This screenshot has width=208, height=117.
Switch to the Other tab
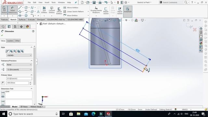(x=17, y=41)
